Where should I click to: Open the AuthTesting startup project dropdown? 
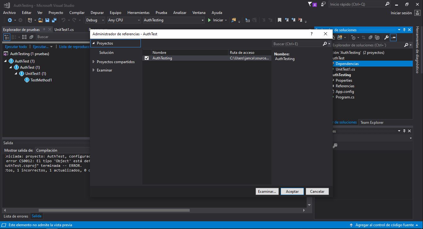click(174, 20)
